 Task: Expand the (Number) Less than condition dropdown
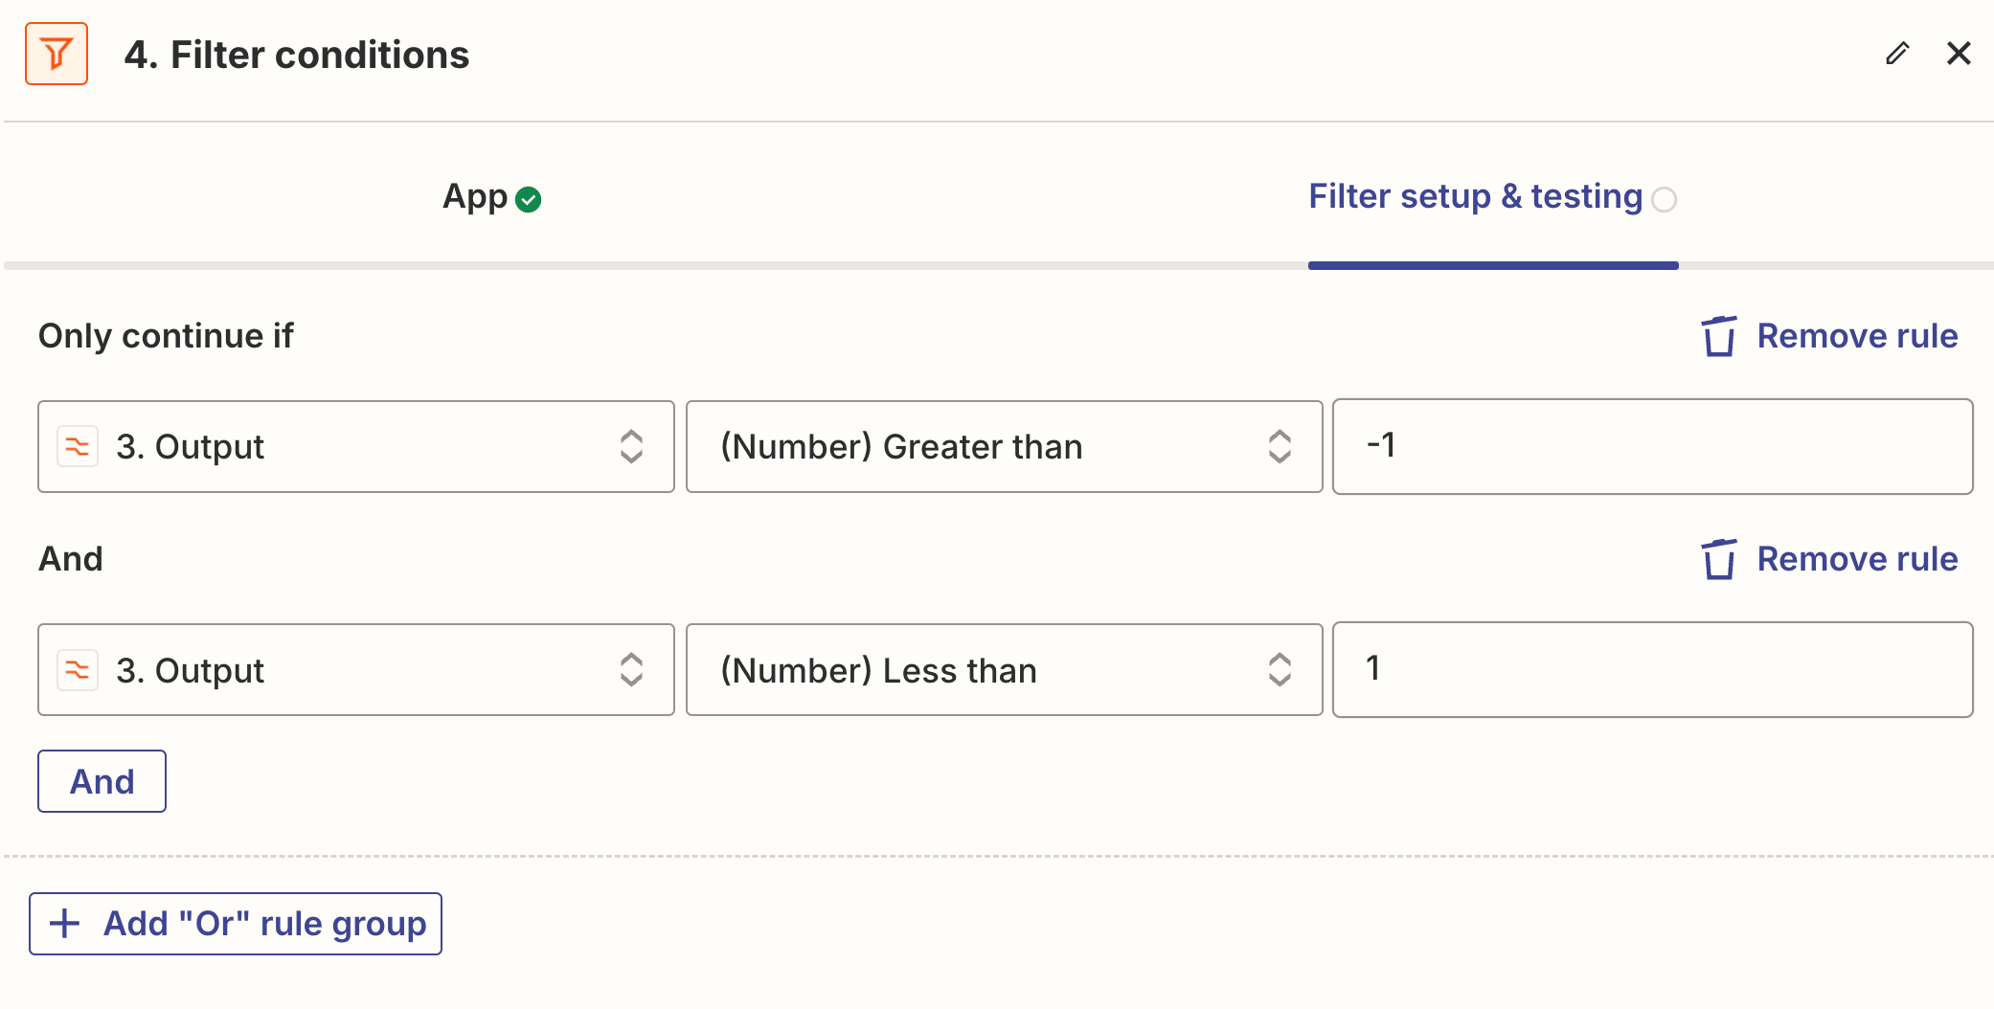(x=1004, y=670)
